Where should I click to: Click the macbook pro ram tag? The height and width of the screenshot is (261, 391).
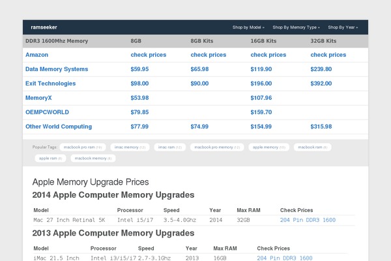pyautogui.click(x=81, y=147)
